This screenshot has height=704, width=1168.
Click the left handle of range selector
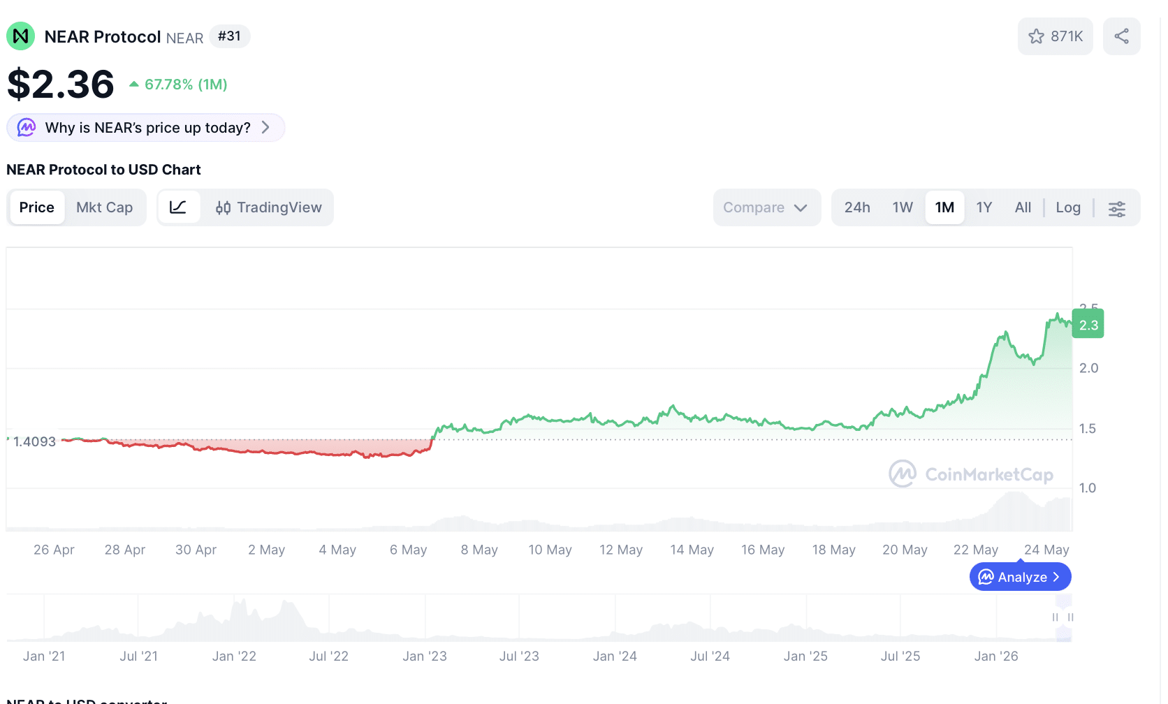coord(1055,617)
